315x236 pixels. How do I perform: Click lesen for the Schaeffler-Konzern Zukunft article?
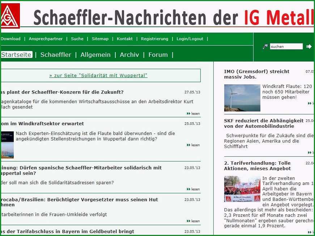pyautogui.click(x=193, y=114)
